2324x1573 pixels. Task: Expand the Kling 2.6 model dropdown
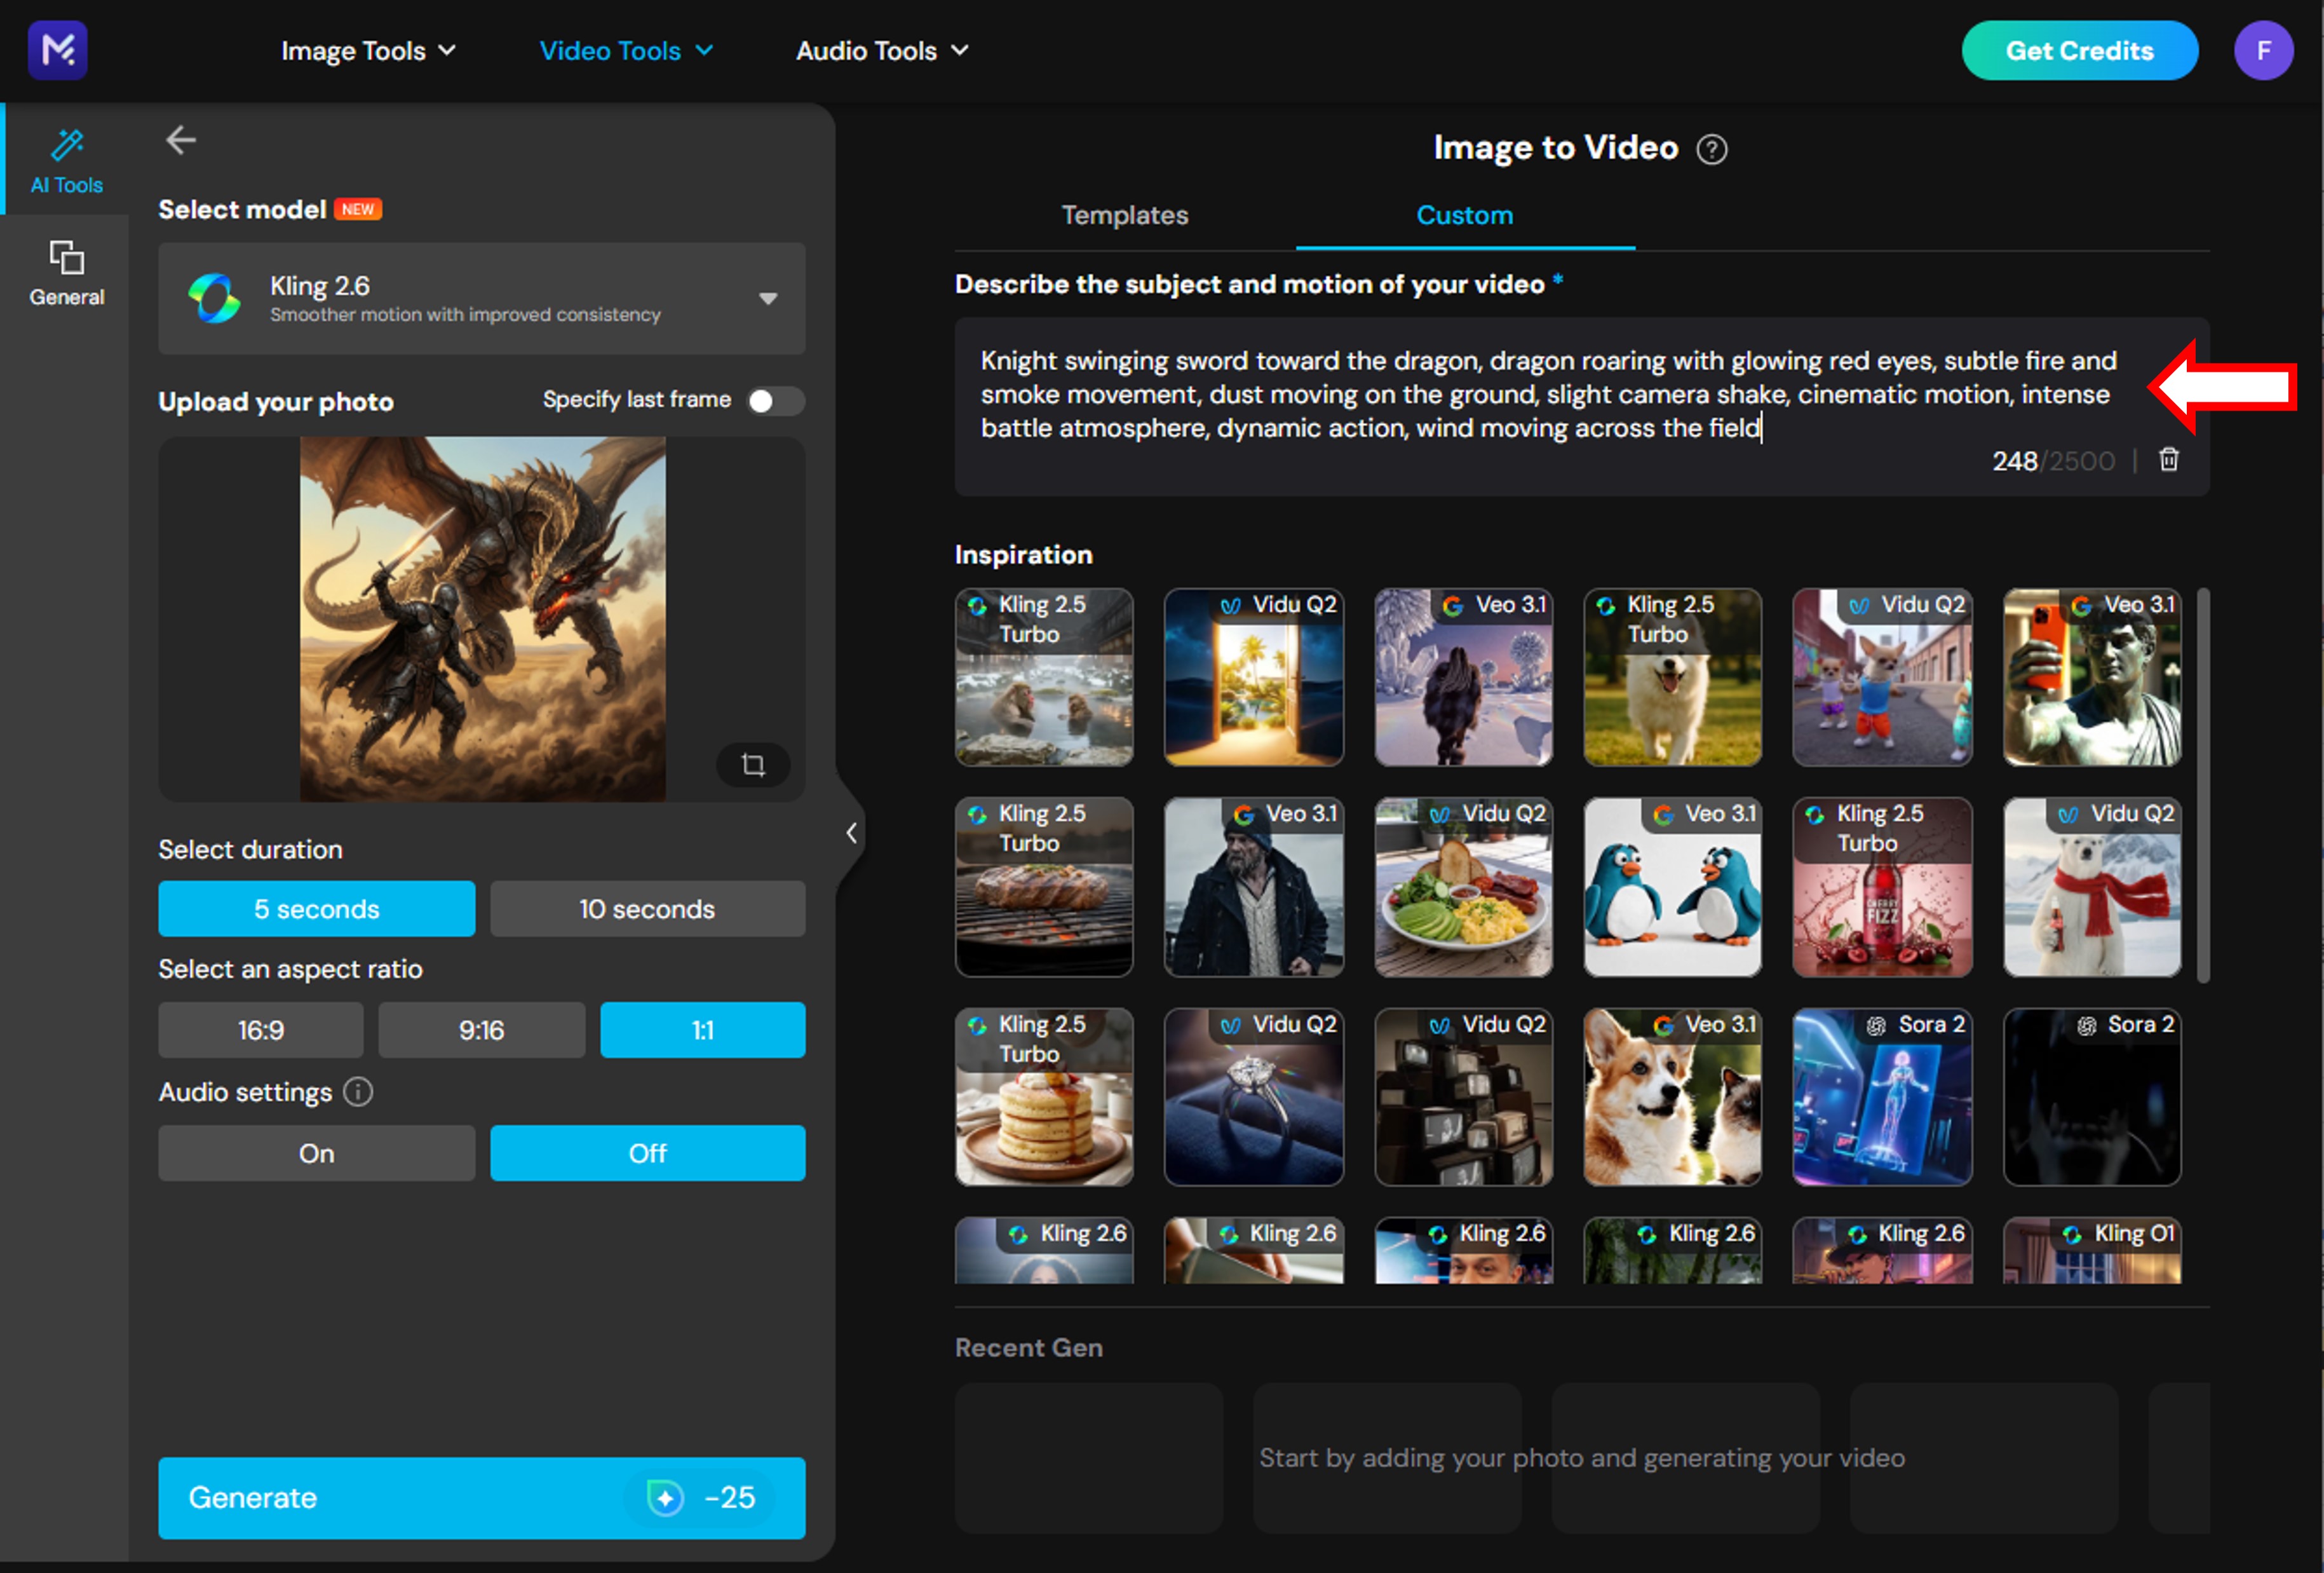[x=767, y=298]
